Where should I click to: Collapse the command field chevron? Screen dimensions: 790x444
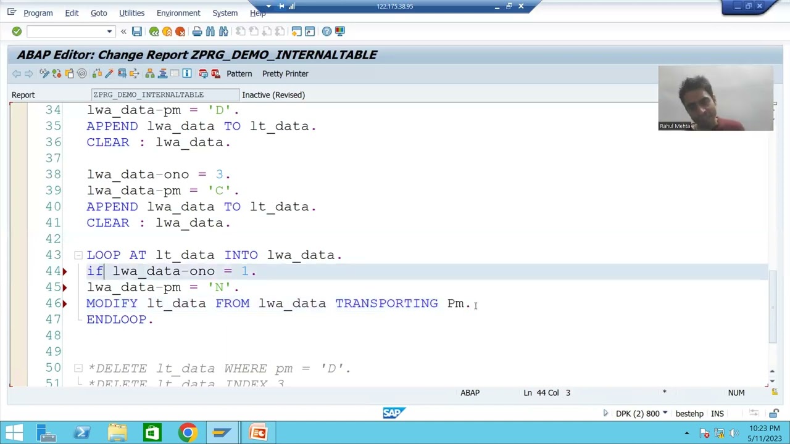pyautogui.click(x=123, y=31)
